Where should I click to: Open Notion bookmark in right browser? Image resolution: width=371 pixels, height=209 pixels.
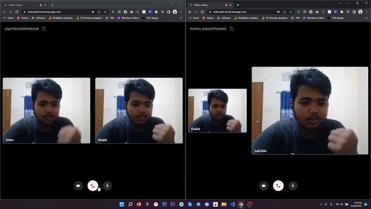(208, 18)
